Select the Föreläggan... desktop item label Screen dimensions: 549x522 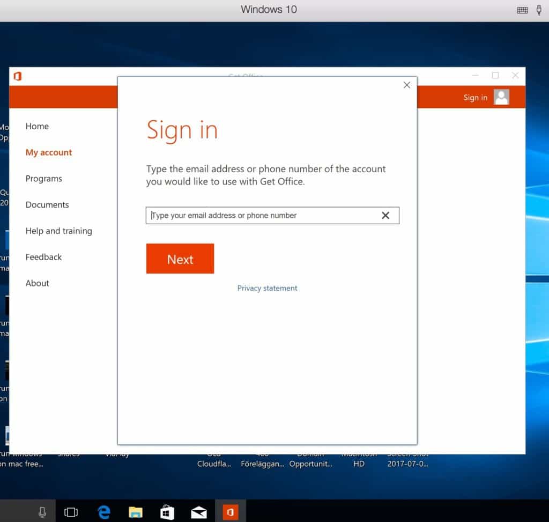pos(263,464)
